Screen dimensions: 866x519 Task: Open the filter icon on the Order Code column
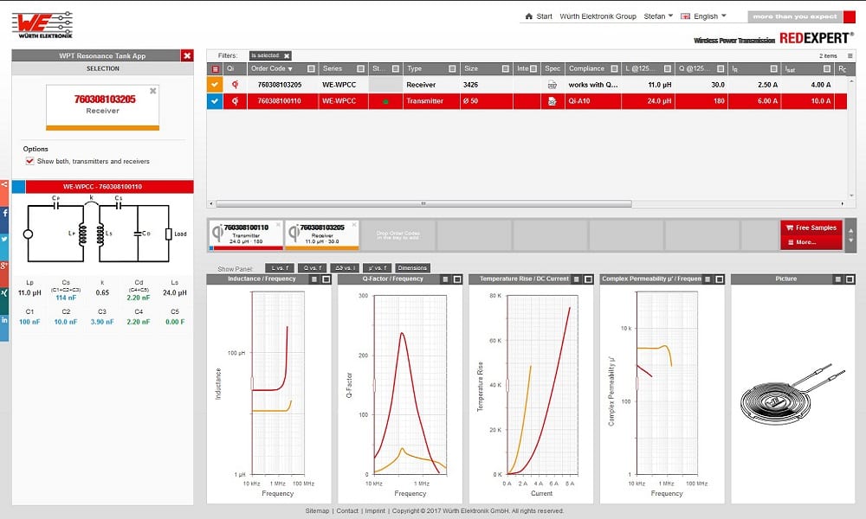pyautogui.click(x=311, y=67)
